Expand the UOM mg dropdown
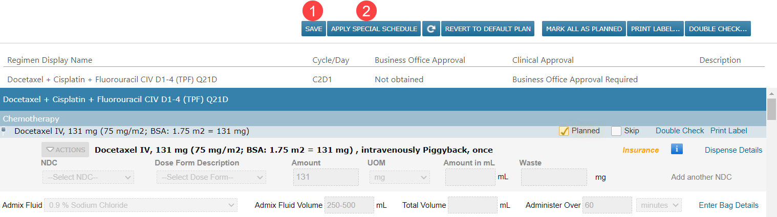Viewport: 777px width, 217px height. click(399, 177)
